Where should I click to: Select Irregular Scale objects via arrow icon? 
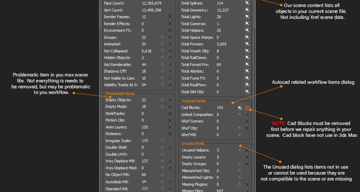click(162, 141)
